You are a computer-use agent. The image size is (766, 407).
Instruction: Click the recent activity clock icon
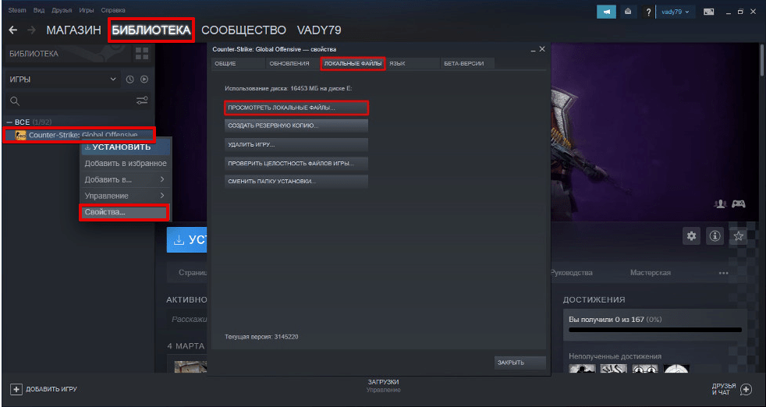(130, 80)
